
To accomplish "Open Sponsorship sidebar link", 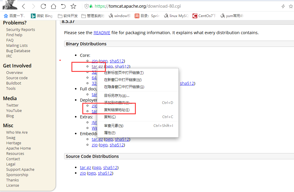I will coord(17,175).
